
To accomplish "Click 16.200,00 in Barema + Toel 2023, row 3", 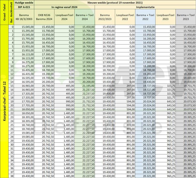I will (x=186, y=39).
